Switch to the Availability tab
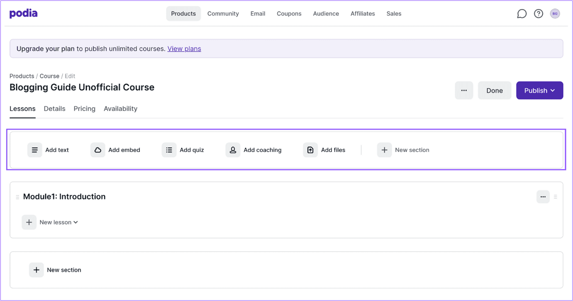The image size is (573, 301). pos(120,109)
